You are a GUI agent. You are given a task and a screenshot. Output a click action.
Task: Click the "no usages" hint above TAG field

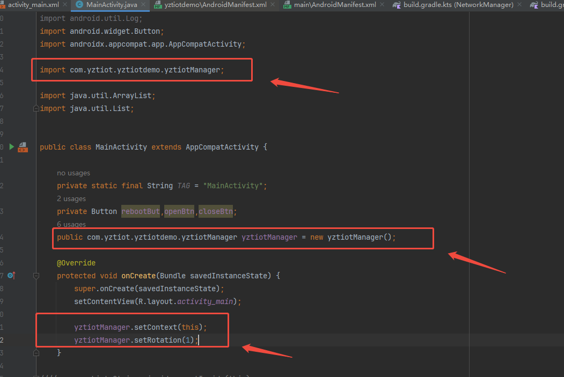click(74, 173)
